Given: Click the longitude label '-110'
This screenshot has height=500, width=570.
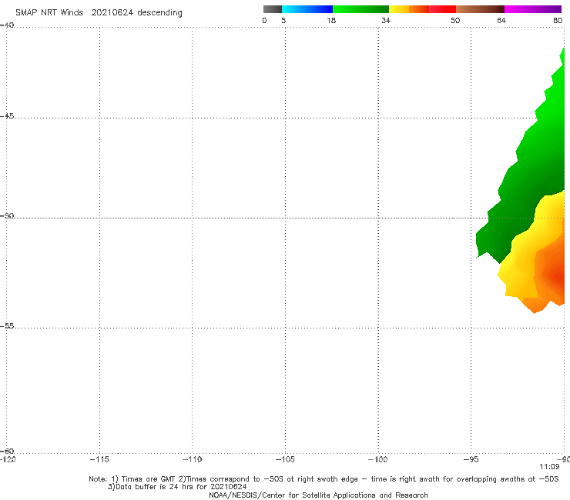Looking at the screenshot, I should pyautogui.click(x=192, y=460).
